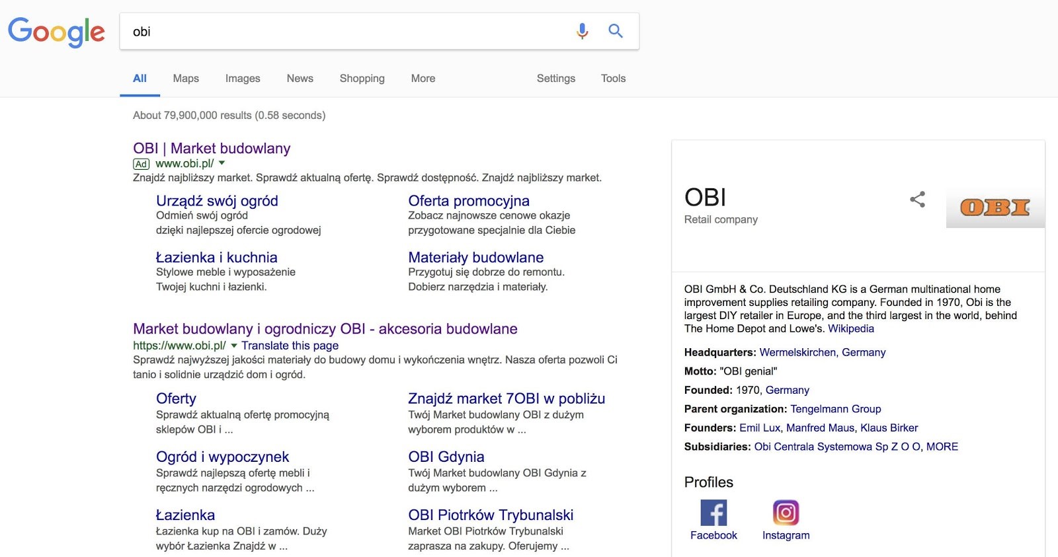The image size is (1058, 557).
Task: Open the More search categories menu
Action: [423, 79]
